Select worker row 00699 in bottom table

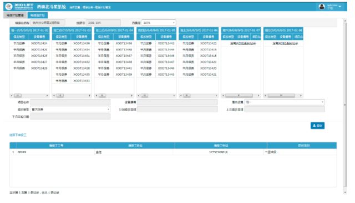coord(173,152)
